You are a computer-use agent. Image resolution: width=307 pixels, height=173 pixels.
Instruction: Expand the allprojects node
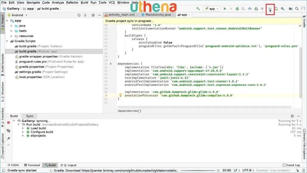point(23,136)
